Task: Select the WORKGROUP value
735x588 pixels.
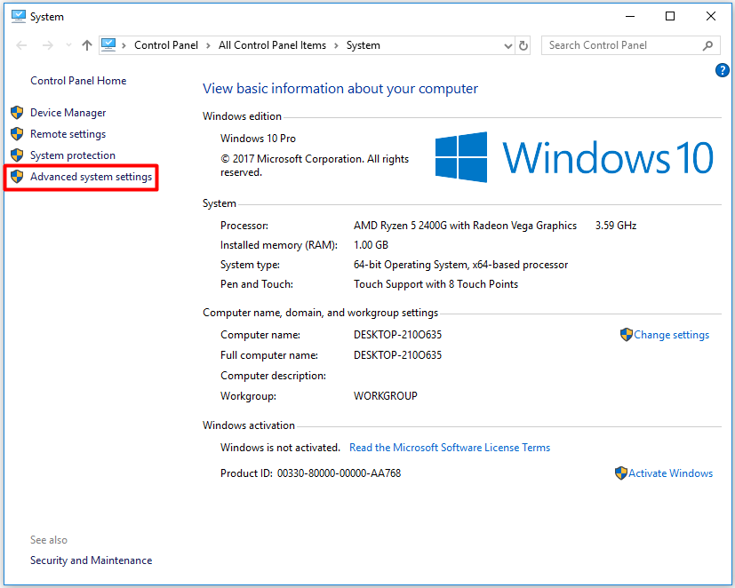Action: click(386, 396)
